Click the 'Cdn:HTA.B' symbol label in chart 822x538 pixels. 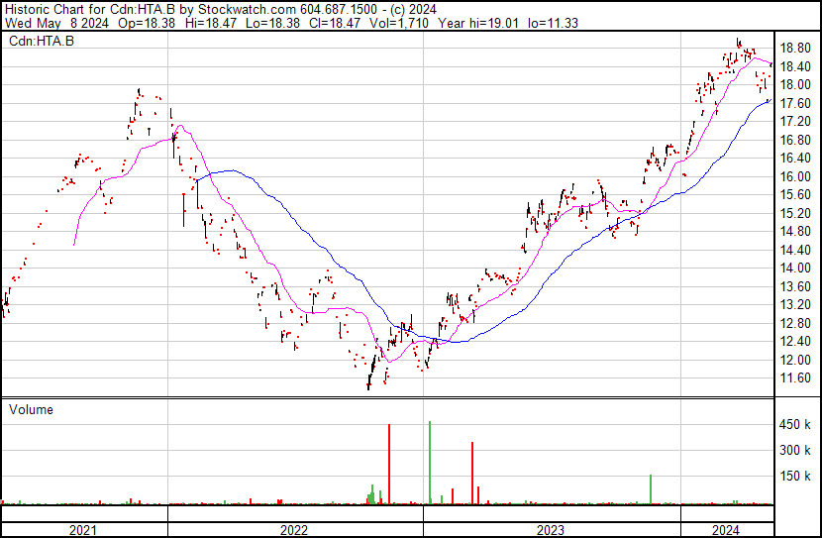coord(42,41)
